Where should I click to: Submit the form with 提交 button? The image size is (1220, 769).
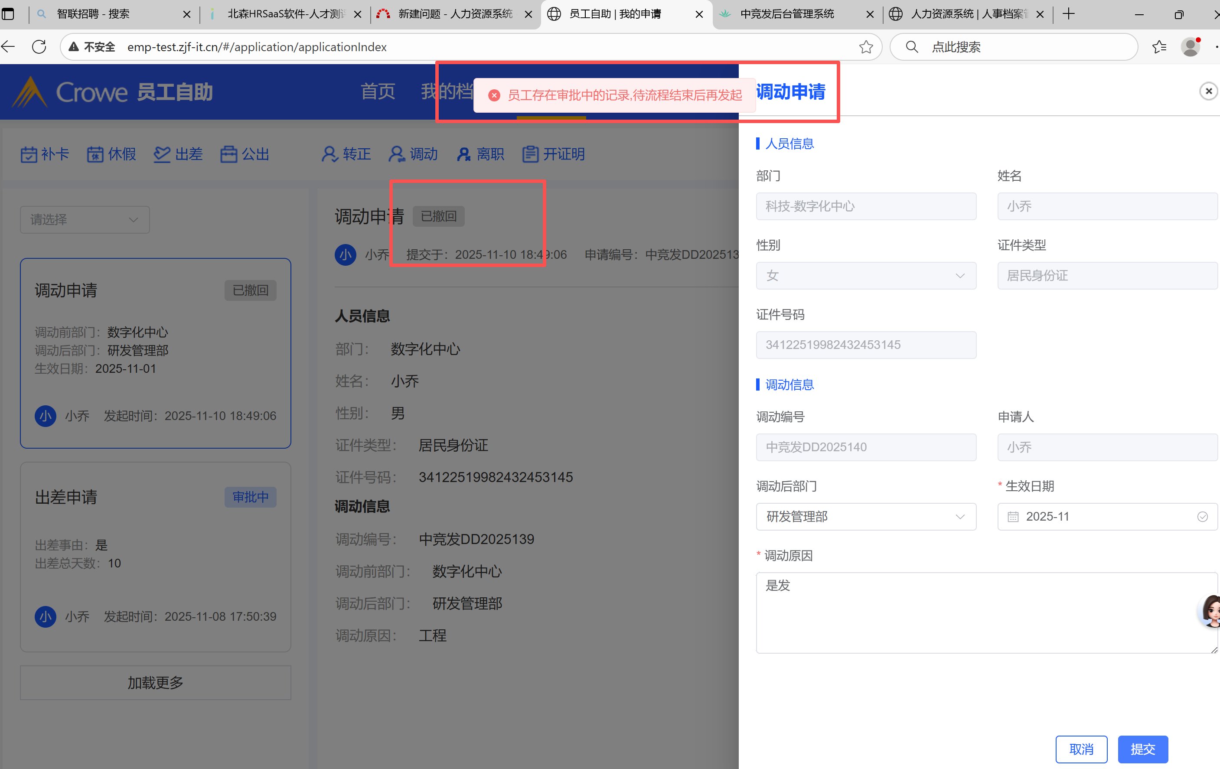coord(1142,749)
